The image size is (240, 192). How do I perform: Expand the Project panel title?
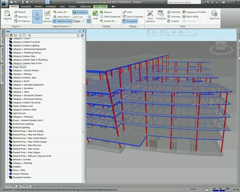point(16,26)
